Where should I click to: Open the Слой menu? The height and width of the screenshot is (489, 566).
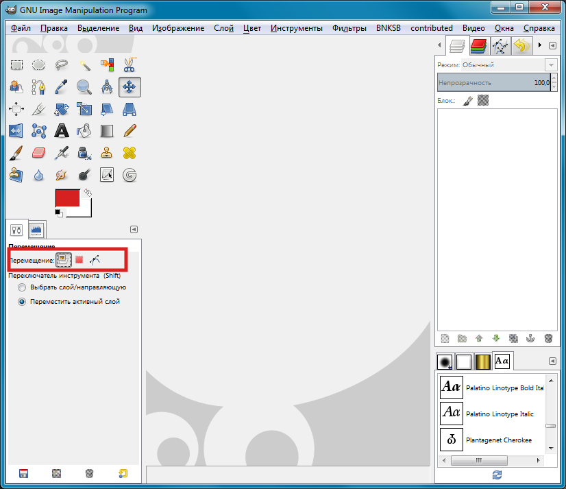click(223, 28)
